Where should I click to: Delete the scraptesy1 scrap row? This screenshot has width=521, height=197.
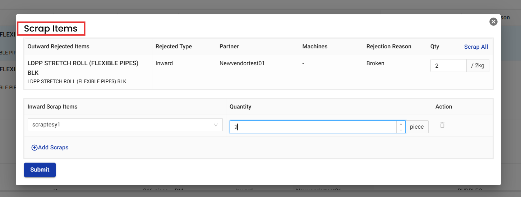click(x=442, y=125)
